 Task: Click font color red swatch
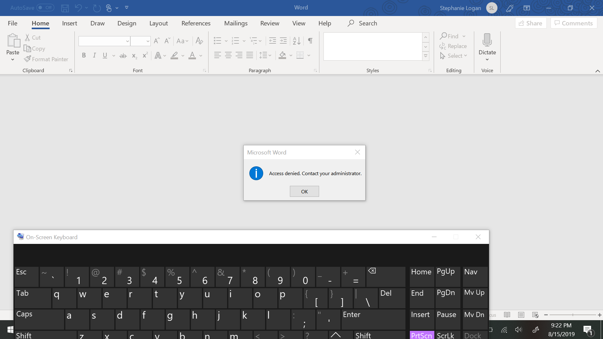[192, 56]
